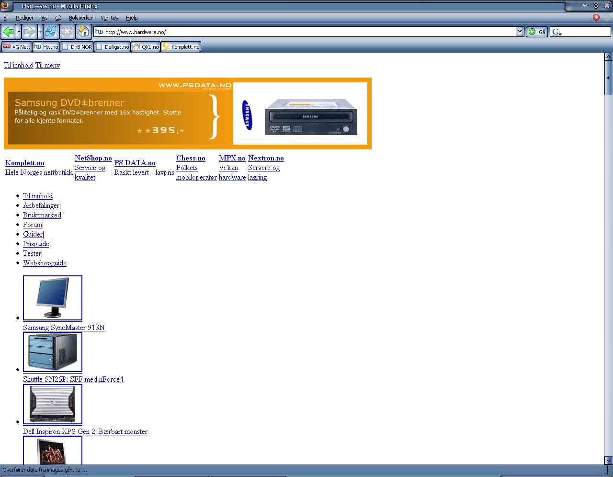Screen dimensions: 613x477
Task: Open the QXL.no bookmark
Action: pos(146,47)
